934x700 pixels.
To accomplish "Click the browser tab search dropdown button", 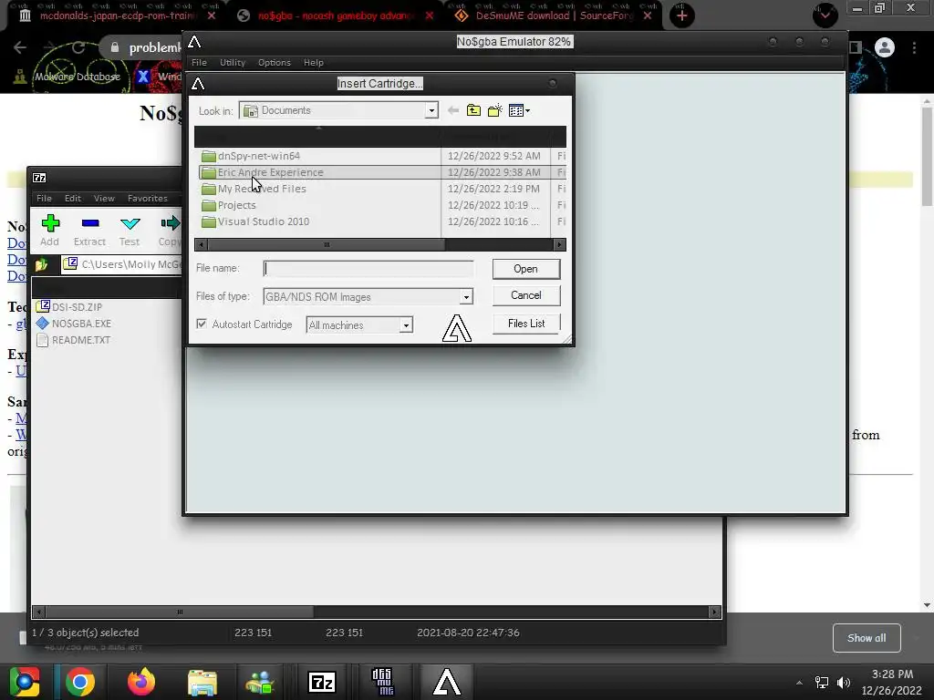I will [x=825, y=15].
